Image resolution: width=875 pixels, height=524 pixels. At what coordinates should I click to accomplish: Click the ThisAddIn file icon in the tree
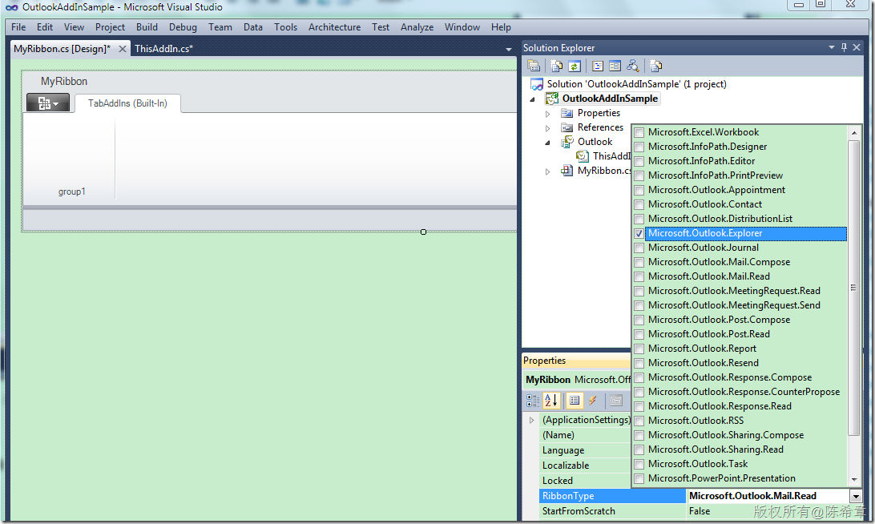583,156
